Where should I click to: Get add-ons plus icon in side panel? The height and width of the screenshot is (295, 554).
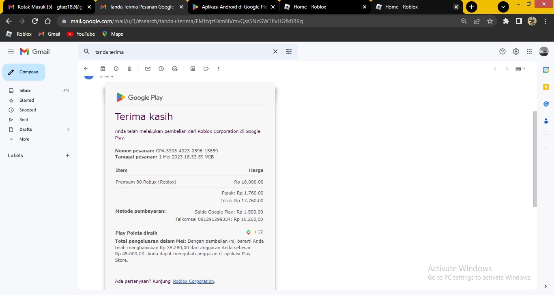tap(546, 148)
